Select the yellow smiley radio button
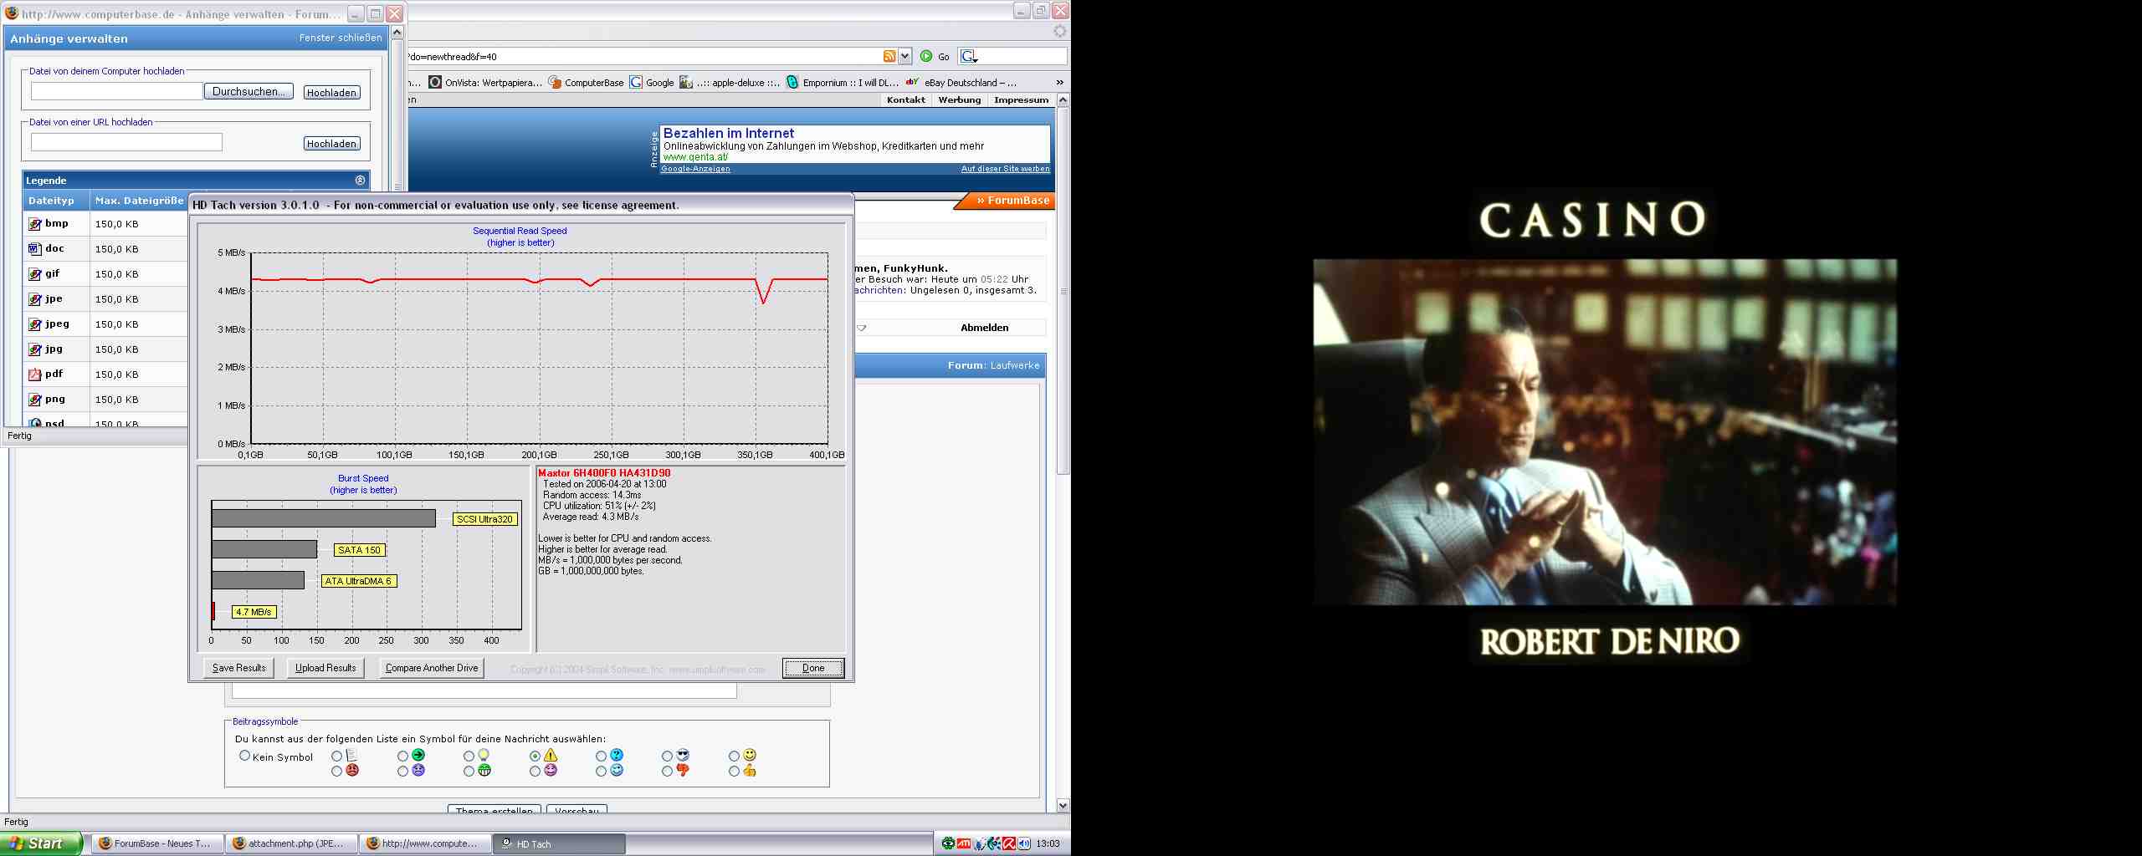 [x=734, y=756]
